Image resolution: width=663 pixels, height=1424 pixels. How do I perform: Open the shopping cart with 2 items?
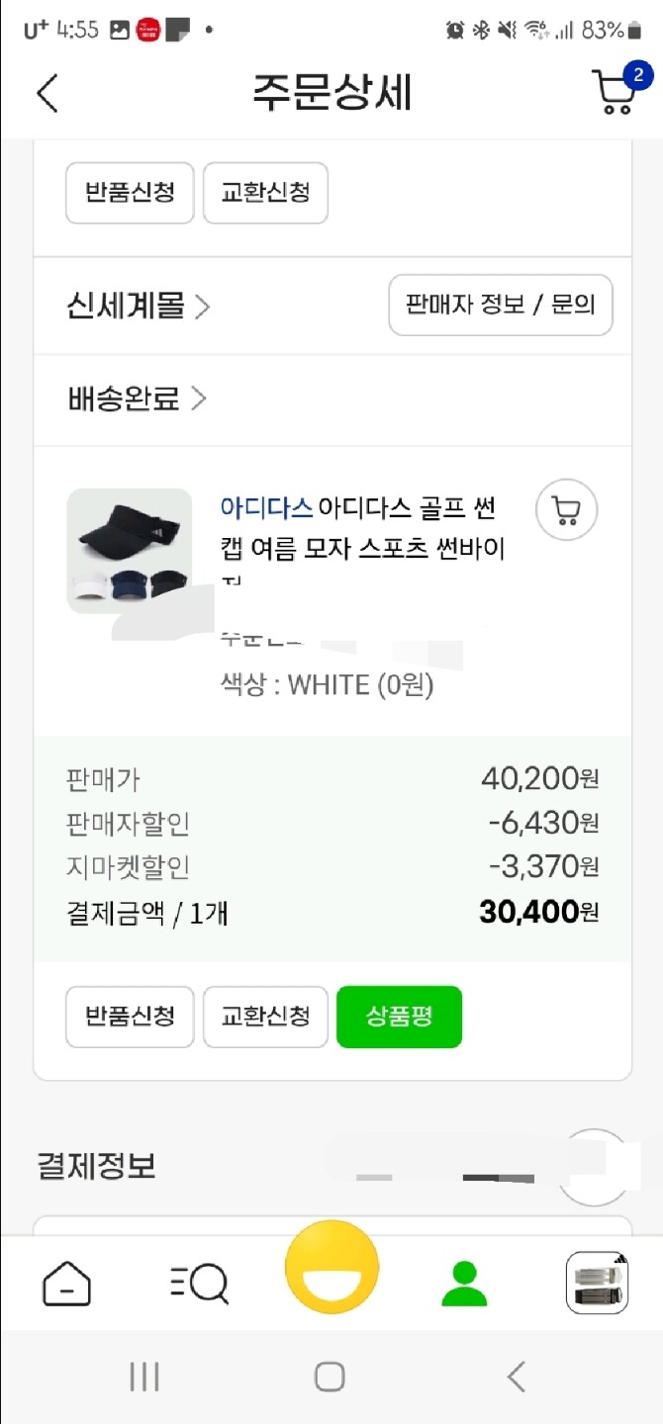(x=613, y=92)
